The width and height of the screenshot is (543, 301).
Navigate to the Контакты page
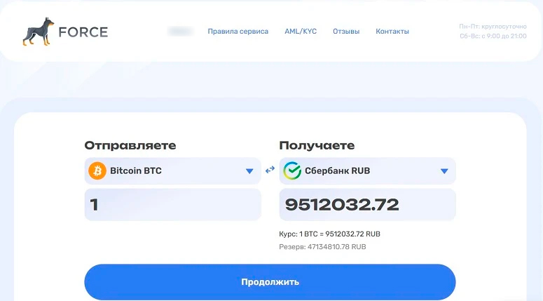392,32
